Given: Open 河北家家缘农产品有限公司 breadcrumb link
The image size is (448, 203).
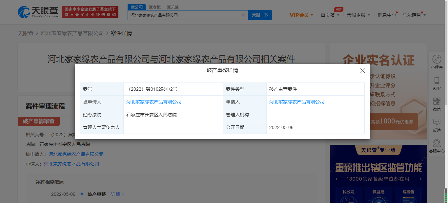Looking at the screenshot, I should pyautogui.click(x=72, y=33).
